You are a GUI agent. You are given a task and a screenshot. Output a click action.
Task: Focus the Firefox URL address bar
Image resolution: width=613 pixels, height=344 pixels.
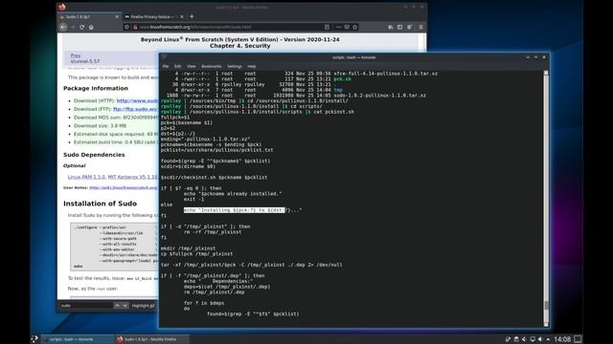(231, 27)
